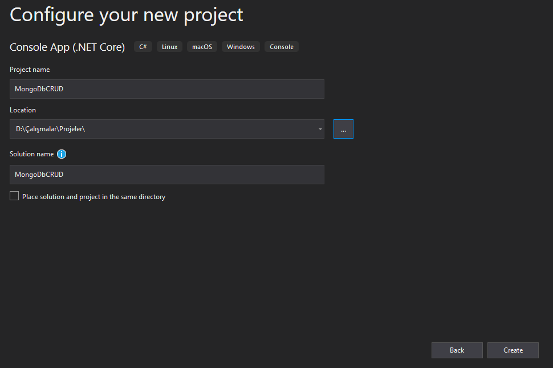Click the Project name label
Viewport: 553px width, 368px height.
(x=30, y=70)
